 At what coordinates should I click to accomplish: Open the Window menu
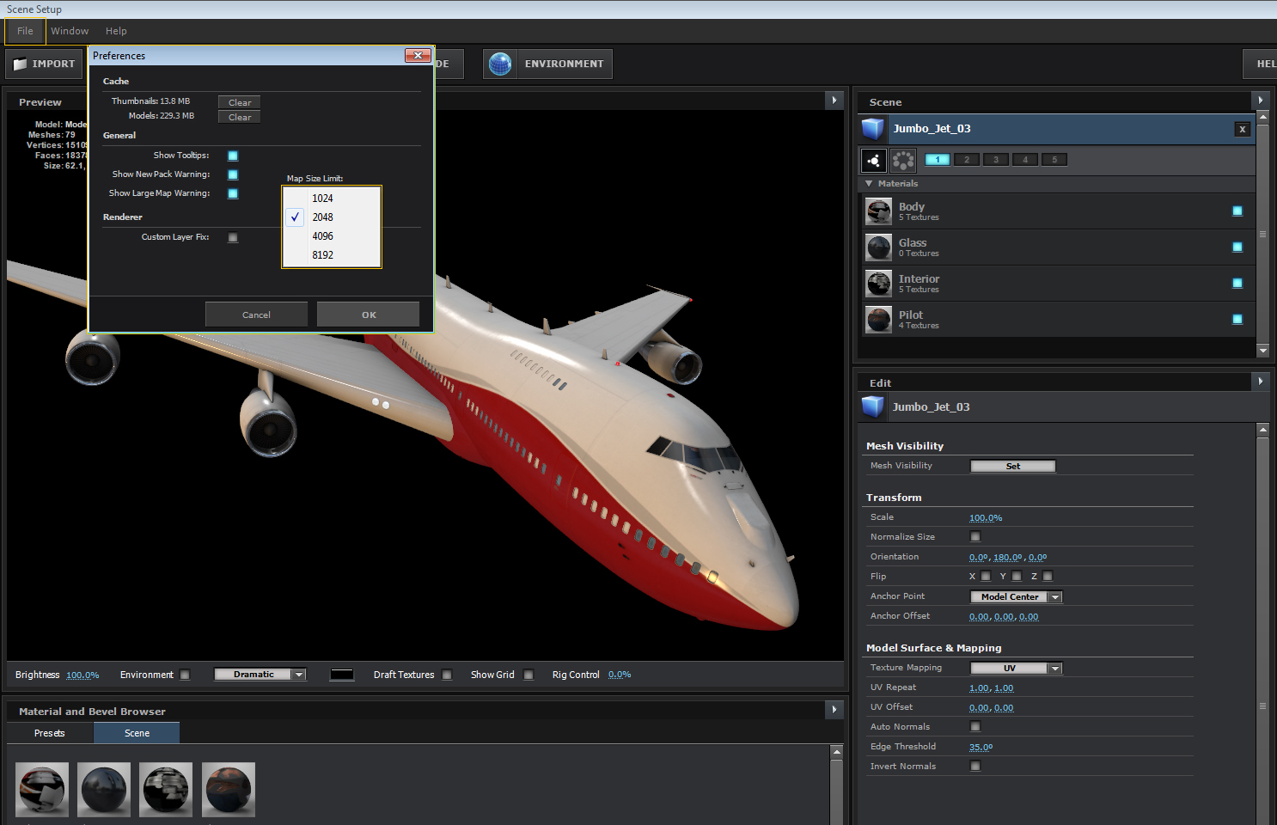[70, 31]
